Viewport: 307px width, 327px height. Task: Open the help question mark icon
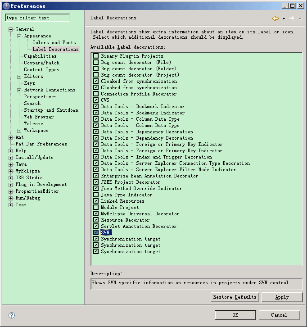point(12,315)
